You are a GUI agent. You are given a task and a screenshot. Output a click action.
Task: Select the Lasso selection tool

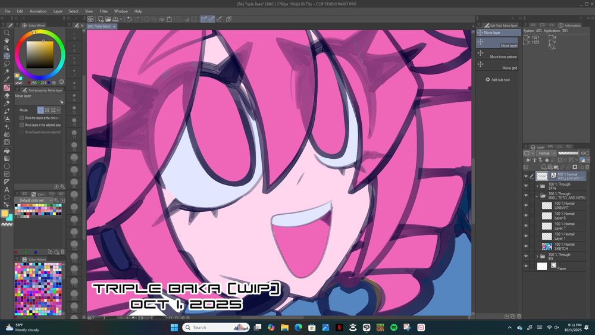[7, 64]
